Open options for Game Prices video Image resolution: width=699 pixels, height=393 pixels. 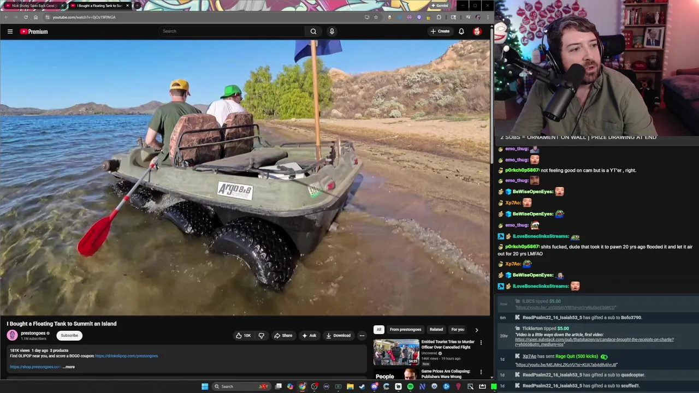click(481, 372)
